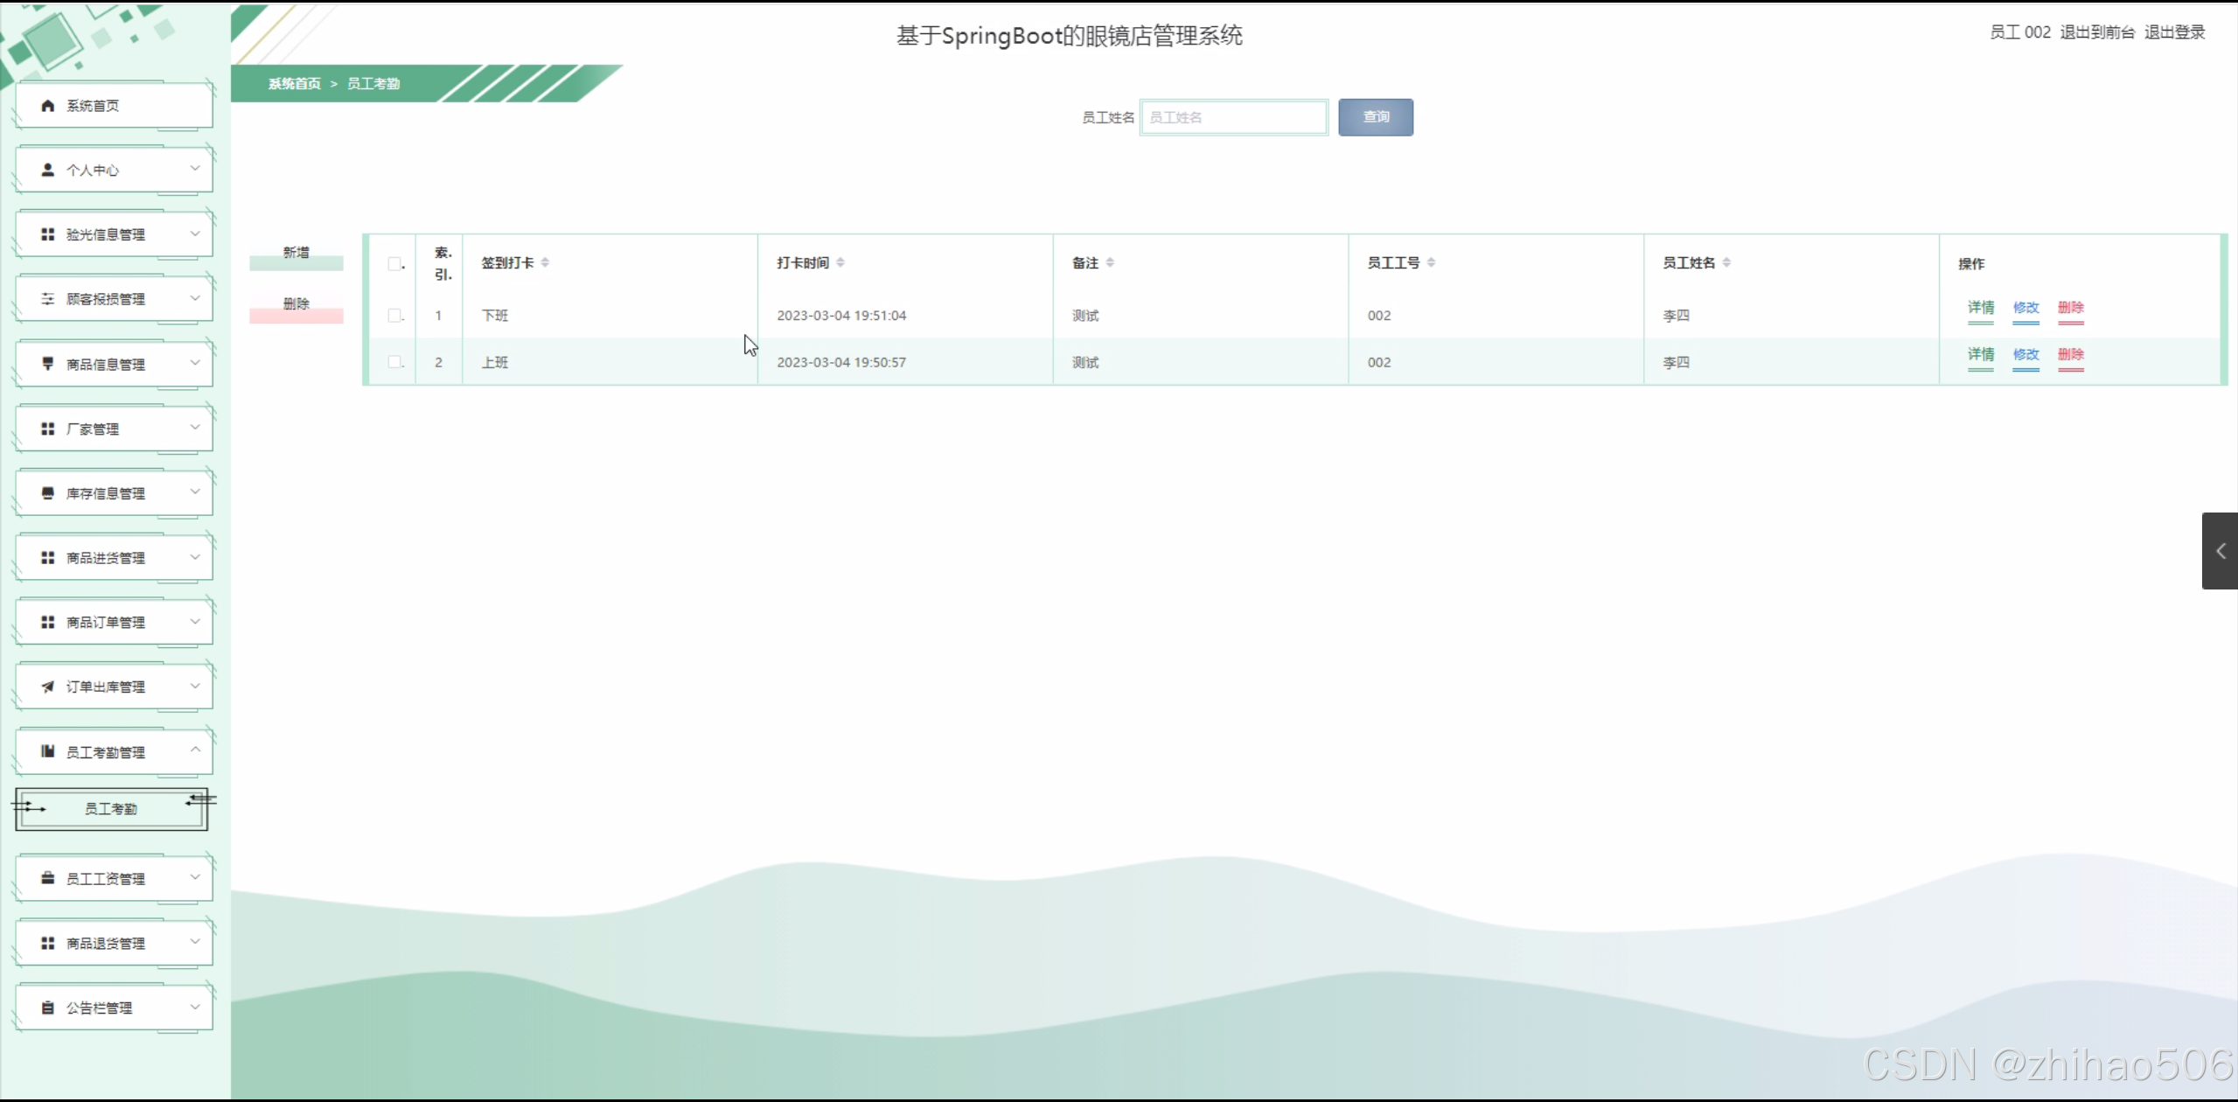Click the paper-plane icon beside 订单出库管理
The height and width of the screenshot is (1102, 2238).
pos(47,686)
